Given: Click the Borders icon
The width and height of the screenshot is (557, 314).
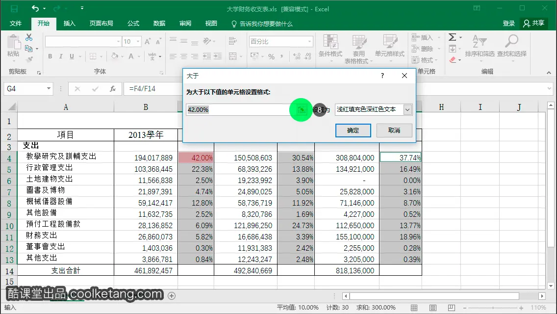Looking at the screenshot, I should [x=93, y=56].
